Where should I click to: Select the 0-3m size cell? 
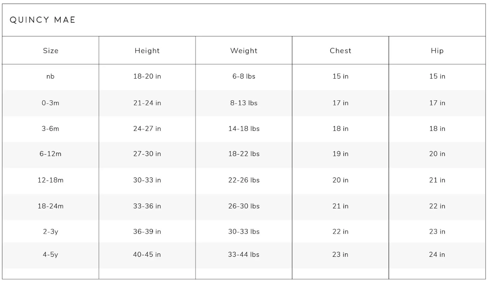[x=51, y=103]
